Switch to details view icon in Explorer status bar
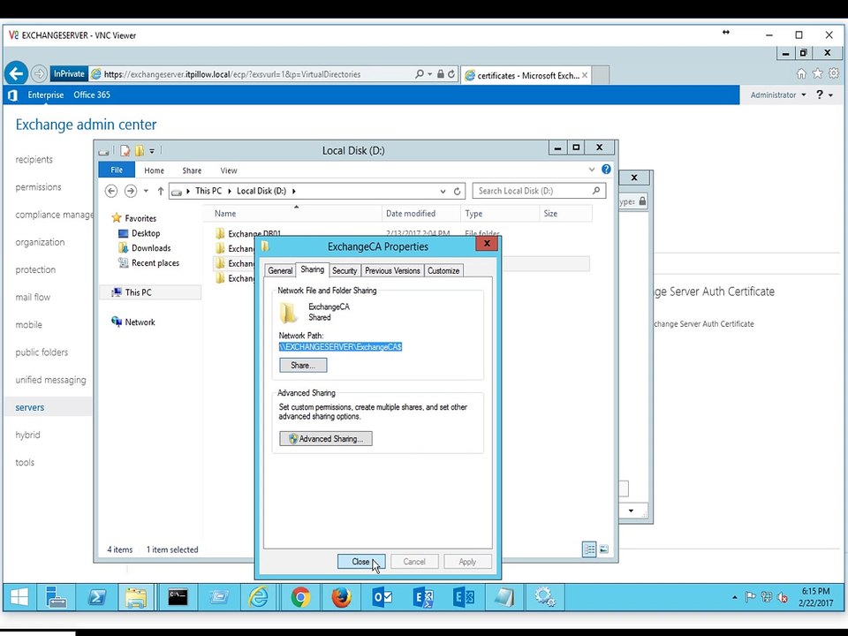This screenshot has width=848, height=636. pos(589,549)
